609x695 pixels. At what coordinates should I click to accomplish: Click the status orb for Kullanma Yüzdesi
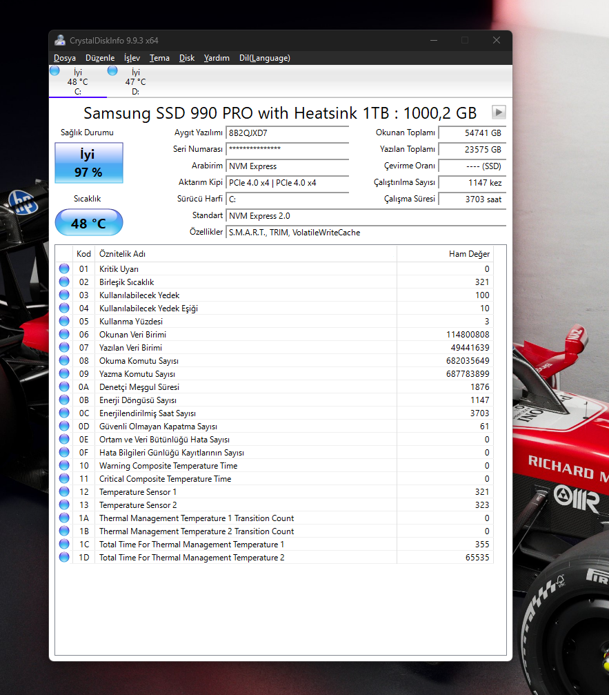[64, 321]
